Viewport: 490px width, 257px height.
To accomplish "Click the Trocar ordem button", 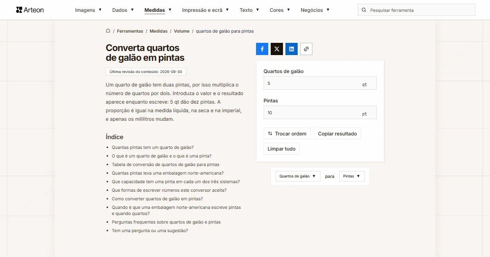I will (287, 133).
